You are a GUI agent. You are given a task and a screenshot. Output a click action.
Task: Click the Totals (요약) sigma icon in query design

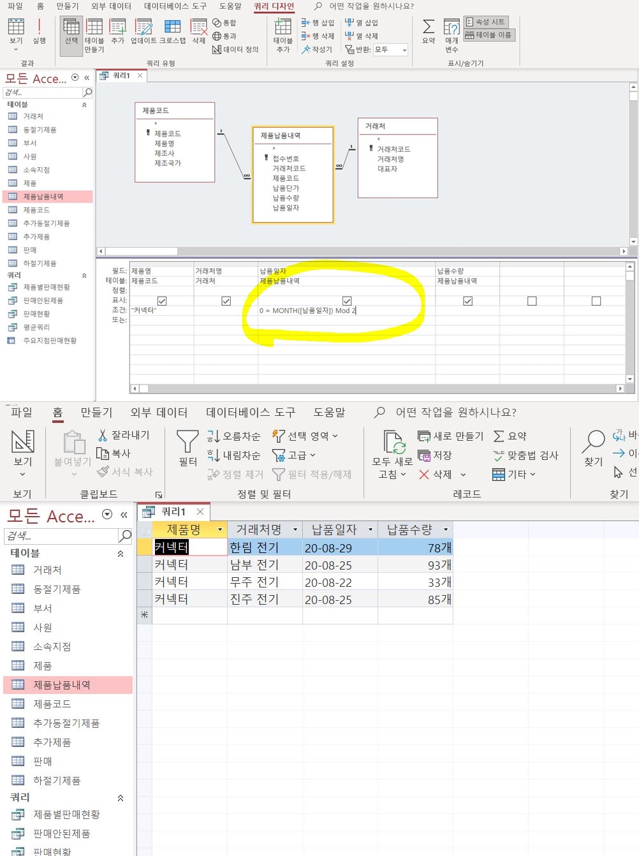(429, 30)
